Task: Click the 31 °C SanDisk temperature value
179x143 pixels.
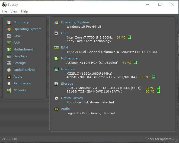Action: pyautogui.click(x=150, y=88)
